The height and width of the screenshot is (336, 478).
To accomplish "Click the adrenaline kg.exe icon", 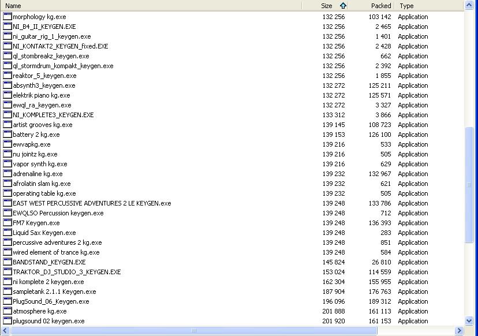I will pyautogui.click(x=8, y=174).
